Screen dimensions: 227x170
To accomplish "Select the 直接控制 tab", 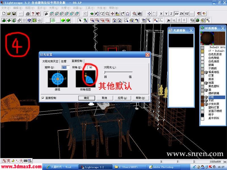I will [x=77, y=61].
